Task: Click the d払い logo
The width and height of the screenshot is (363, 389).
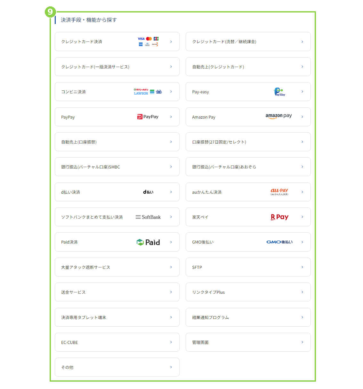Action: pyautogui.click(x=148, y=192)
